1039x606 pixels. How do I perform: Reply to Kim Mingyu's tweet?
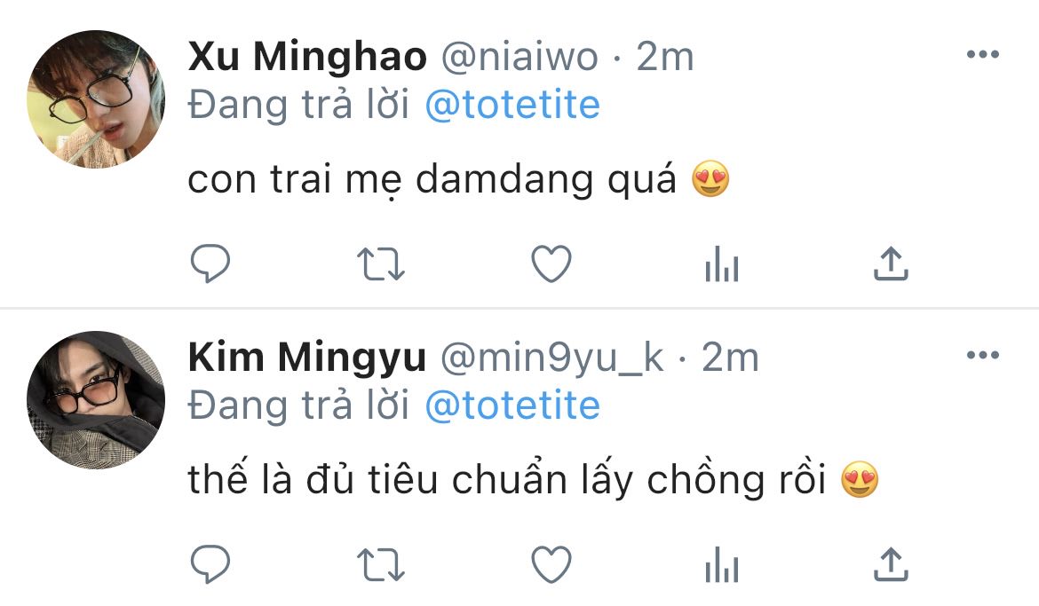coord(210,564)
